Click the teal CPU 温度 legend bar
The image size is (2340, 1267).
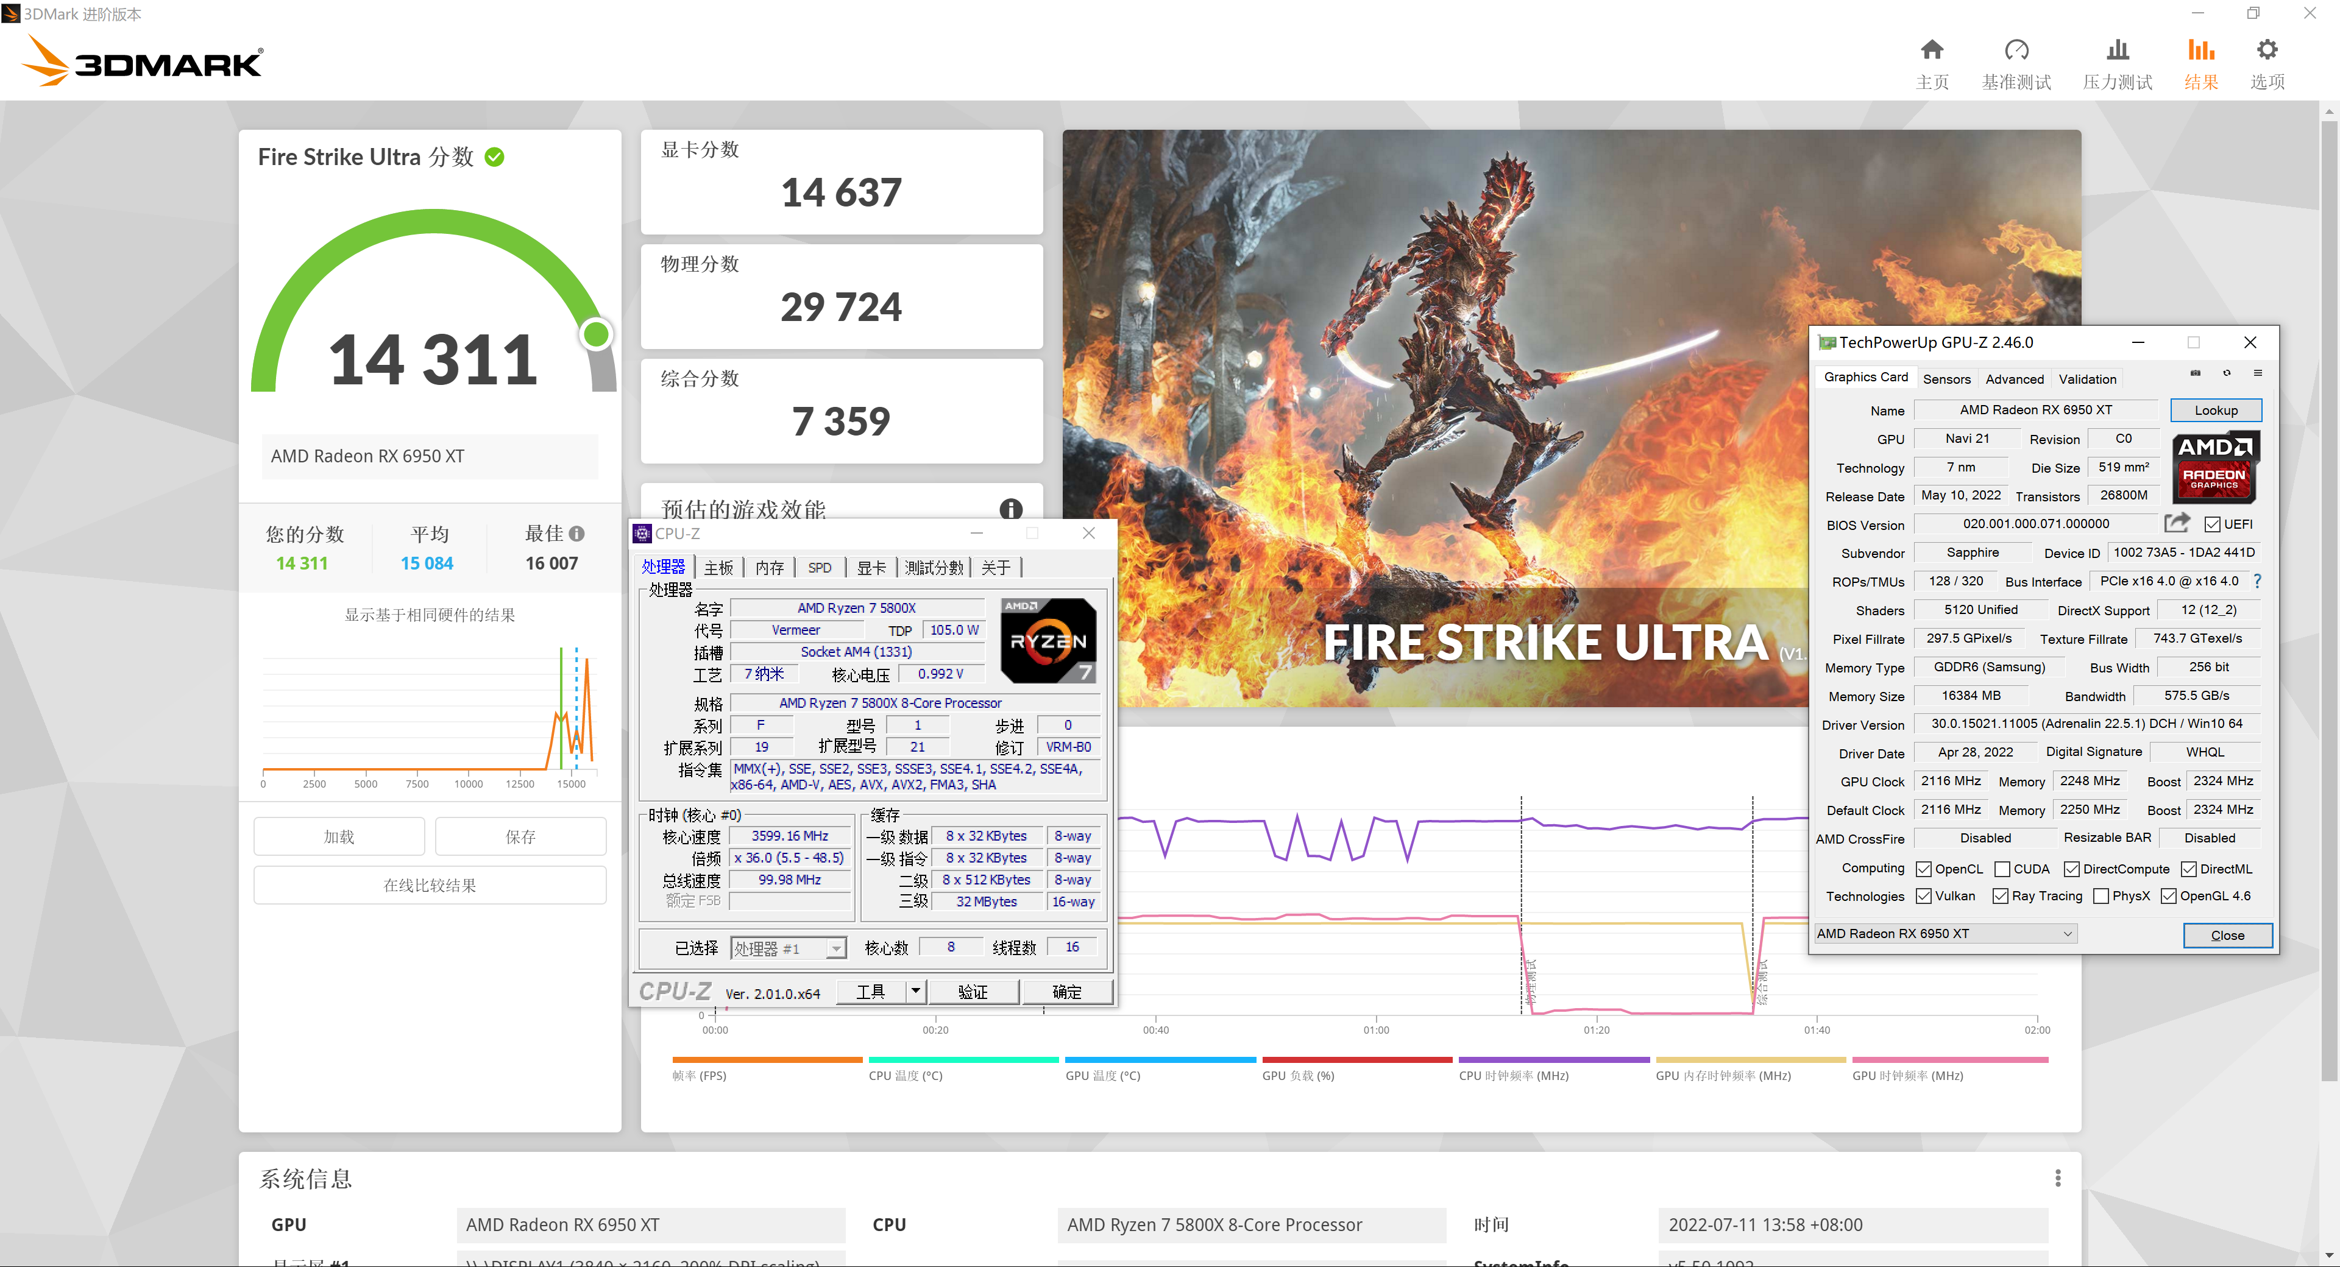click(964, 1059)
